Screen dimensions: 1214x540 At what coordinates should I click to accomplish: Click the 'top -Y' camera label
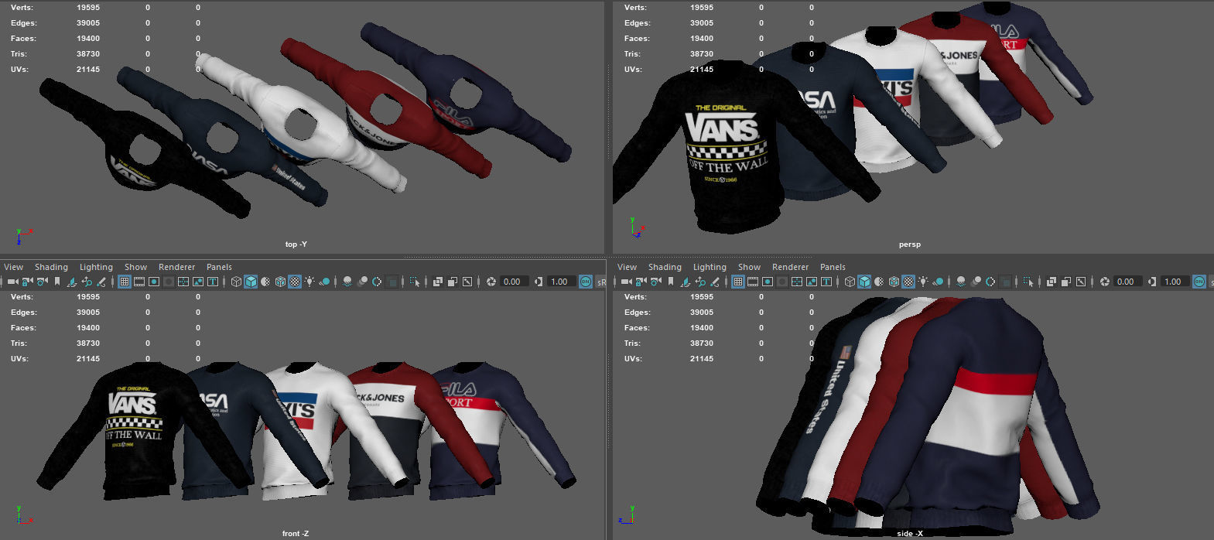pos(296,244)
